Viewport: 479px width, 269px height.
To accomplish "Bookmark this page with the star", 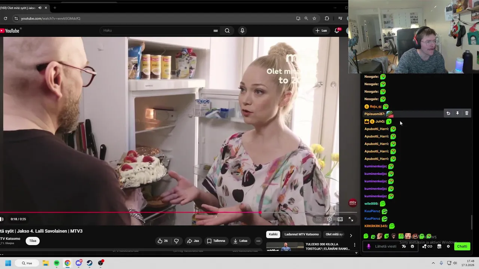I will pos(314,18).
